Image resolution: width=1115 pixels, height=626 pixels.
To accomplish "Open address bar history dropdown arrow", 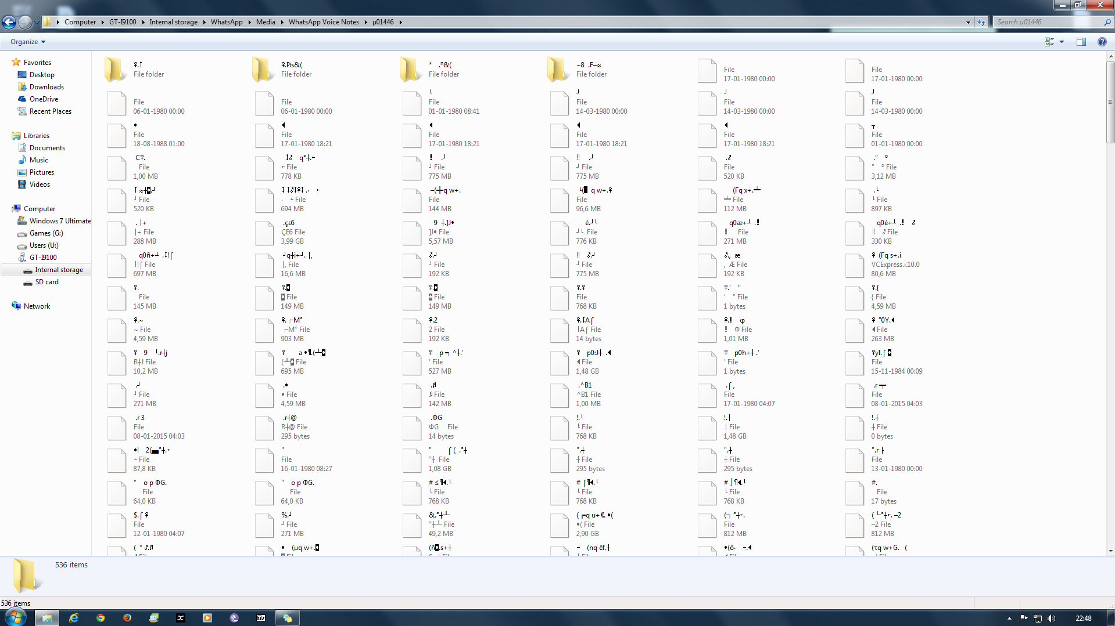I will click(968, 22).
